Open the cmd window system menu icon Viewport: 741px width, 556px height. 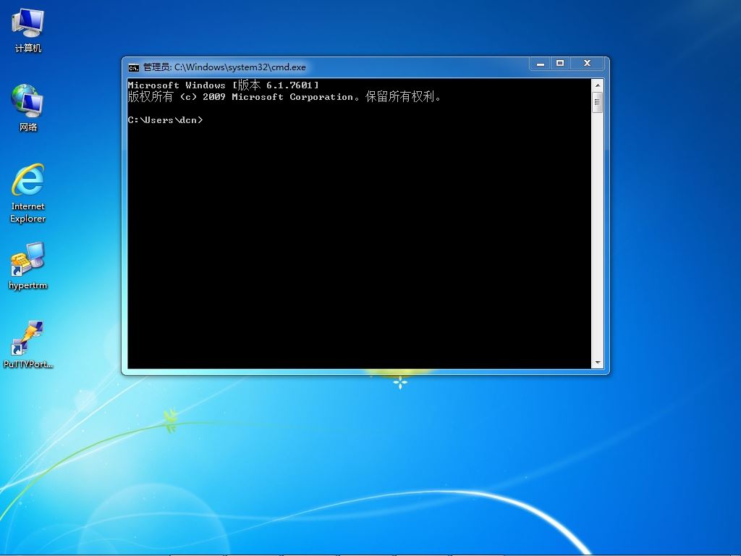click(134, 67)
